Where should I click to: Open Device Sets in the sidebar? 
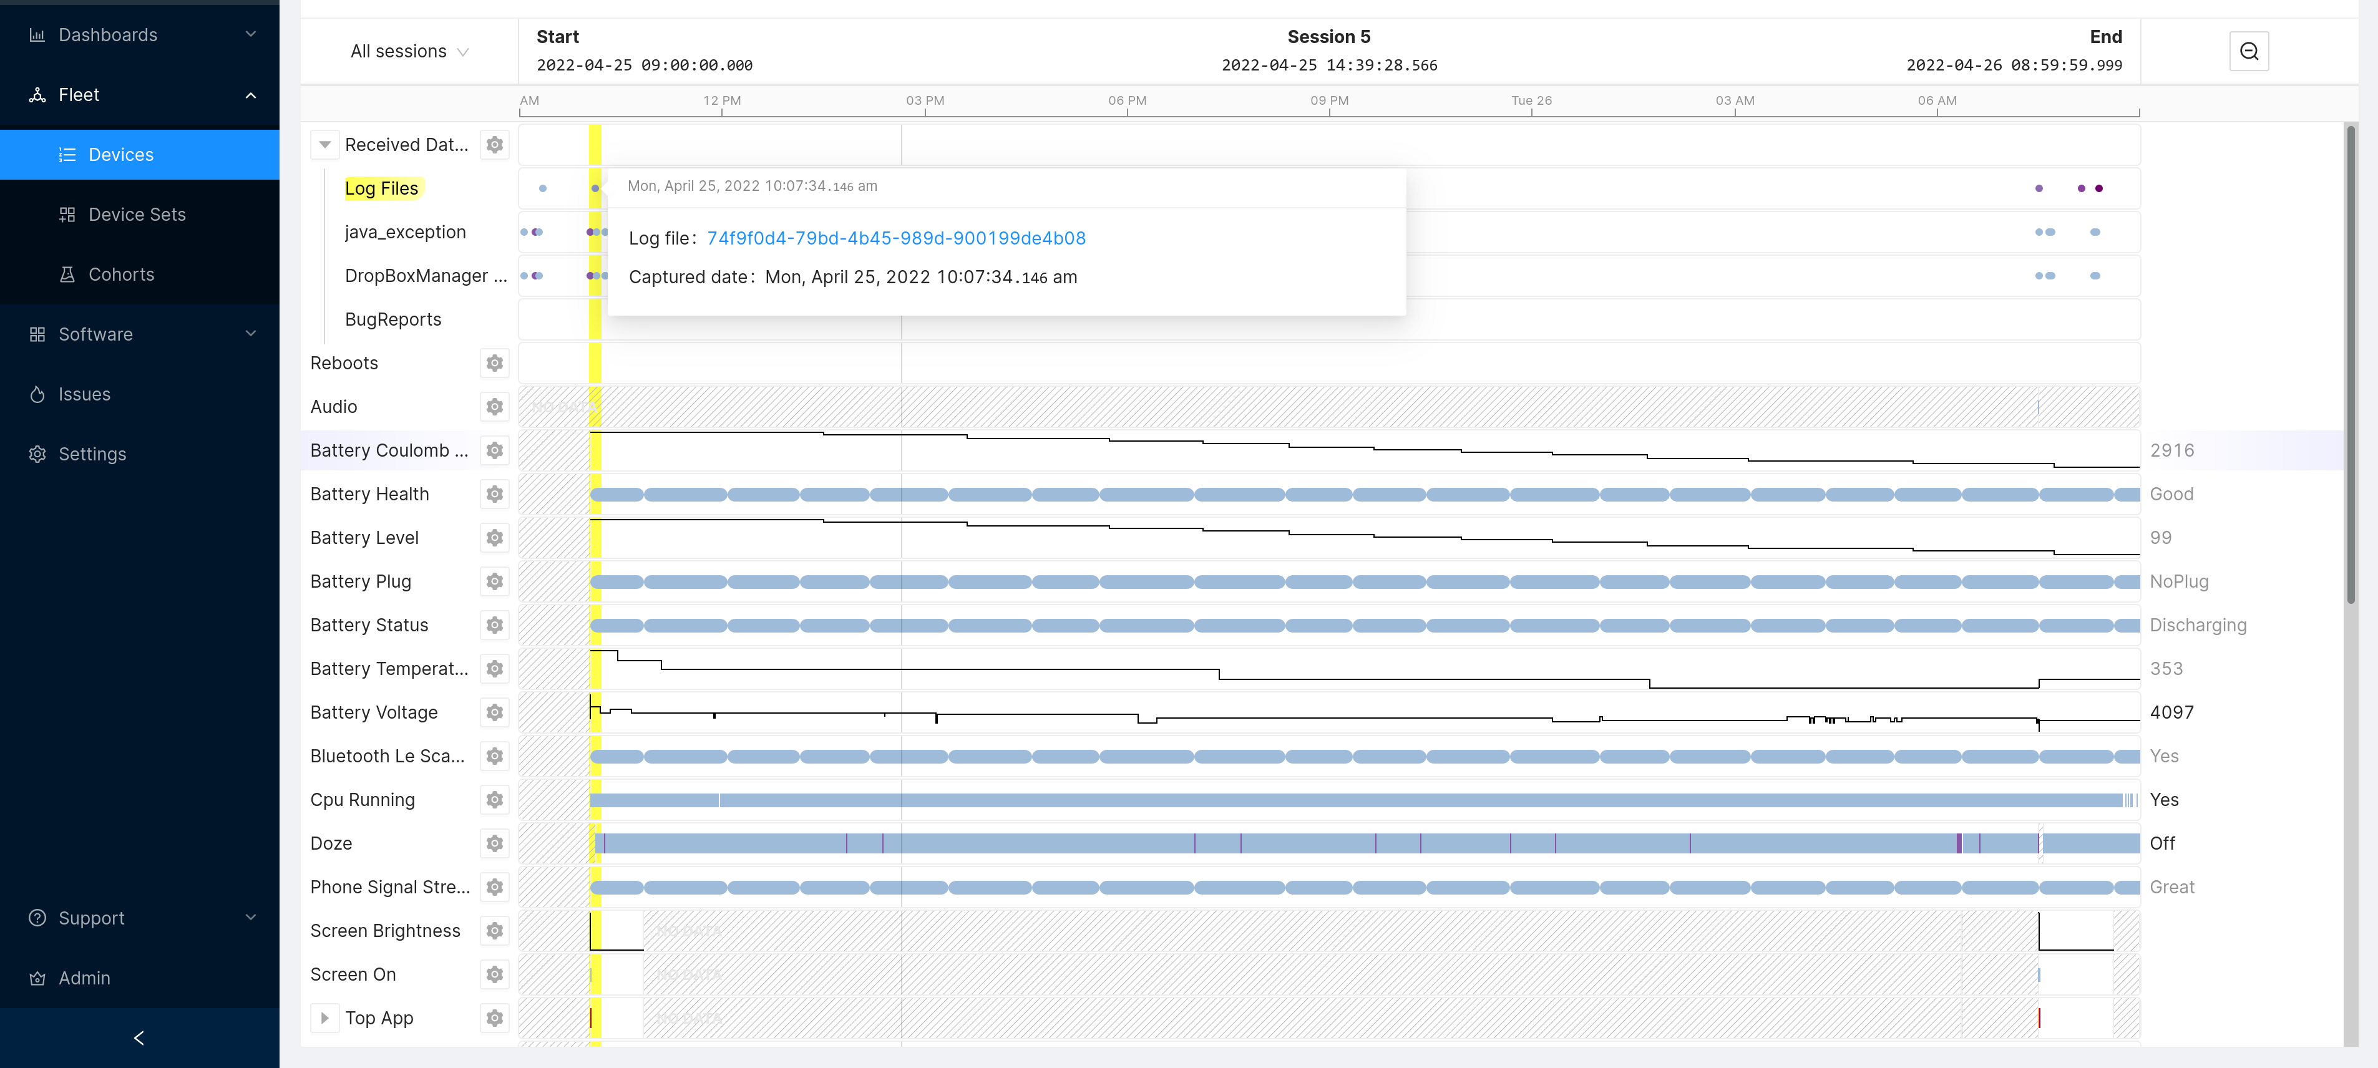pos(137,214)
